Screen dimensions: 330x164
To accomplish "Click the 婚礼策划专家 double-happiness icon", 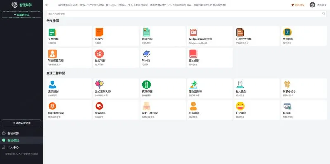I will [x=52, y=106].
